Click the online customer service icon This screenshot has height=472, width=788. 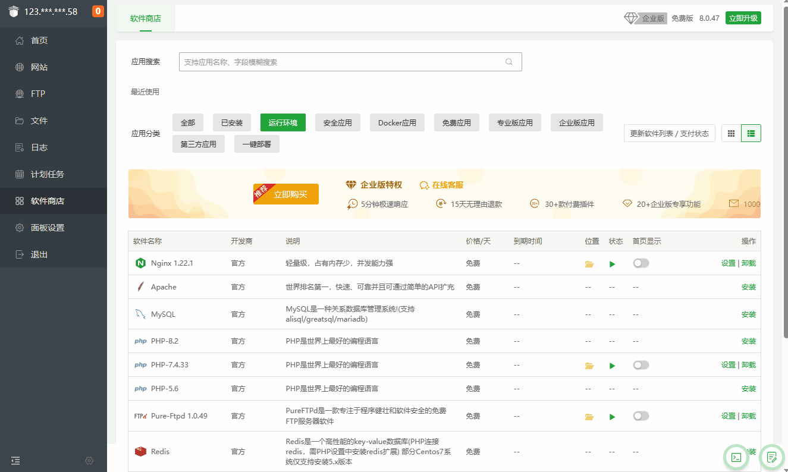tap(425, 185)
